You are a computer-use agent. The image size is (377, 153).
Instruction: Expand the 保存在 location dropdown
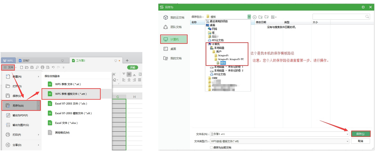[x=249, y=17]
